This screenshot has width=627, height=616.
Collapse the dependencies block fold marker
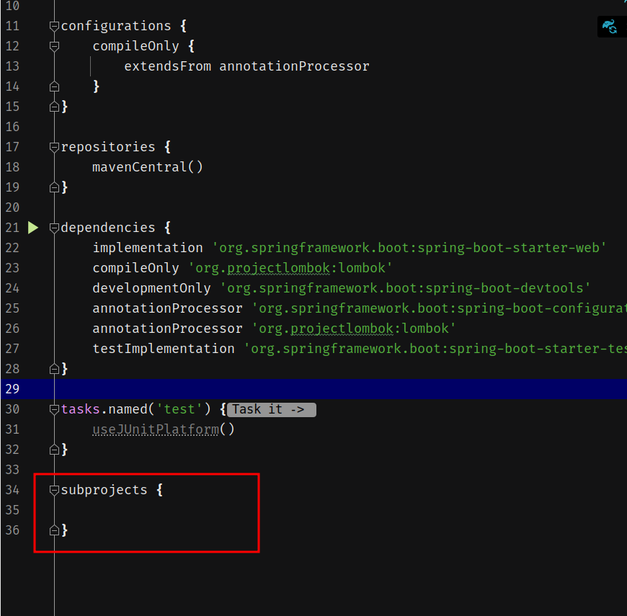[54, 228]
